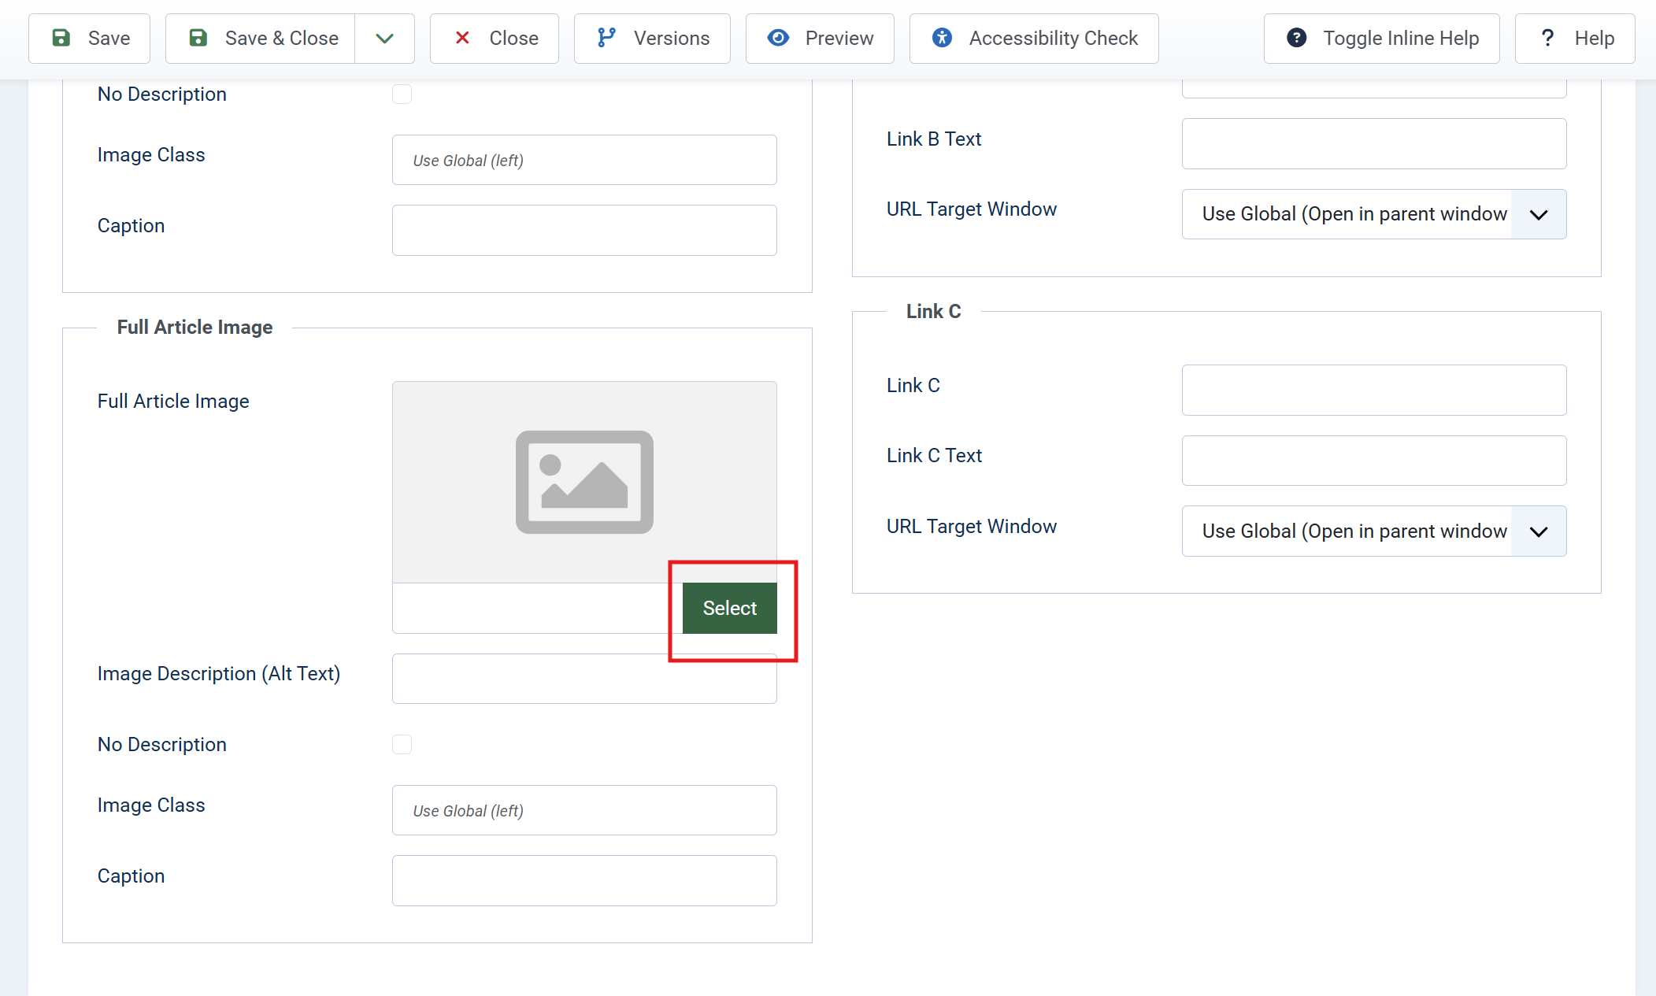Enable No Description under Full Article Image
The image size is (1656, 996).
[402, 745]
